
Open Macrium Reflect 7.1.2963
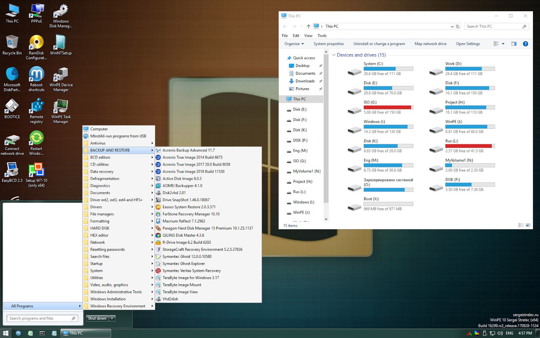(184, 221)
